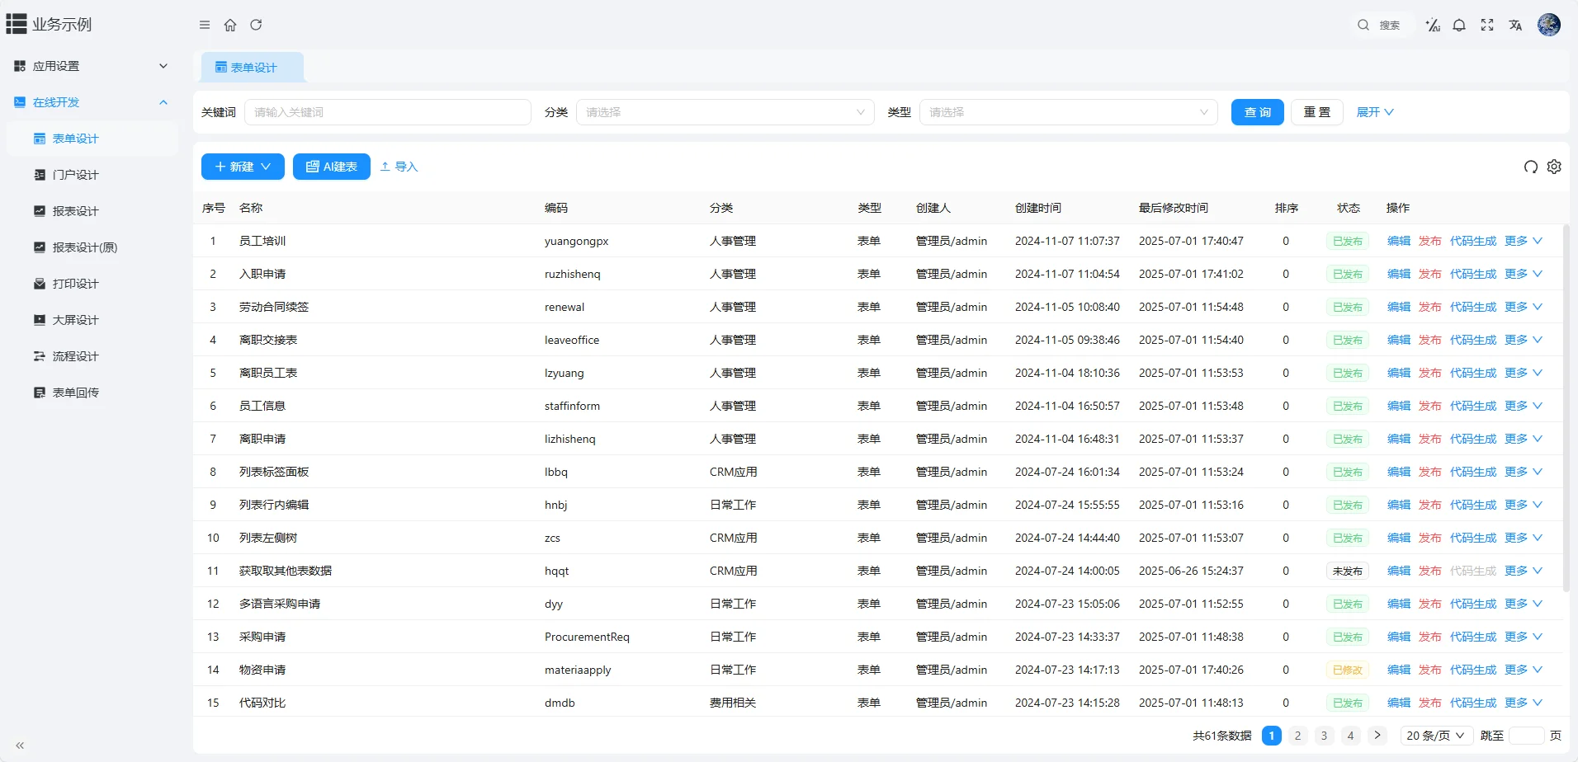Image resolution: width=1578 pixels, height=762 pixels.
Task: Publish the 列表左侧树 form
Action: 1430,538
